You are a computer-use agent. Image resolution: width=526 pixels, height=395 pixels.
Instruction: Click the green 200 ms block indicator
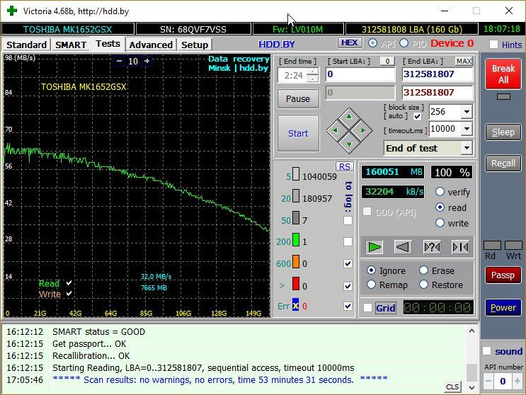(x=296, y=240)
